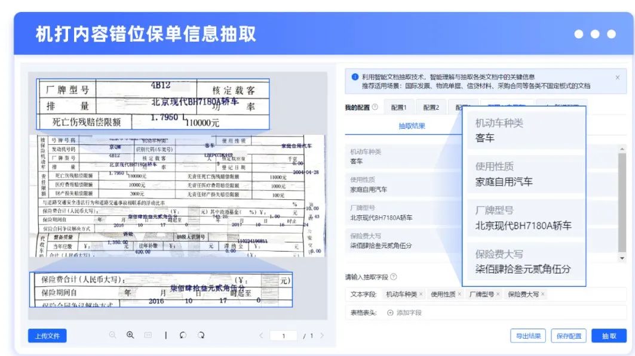
Task: Remove the 机动车种类 field tag
Action: coord(421,294)
